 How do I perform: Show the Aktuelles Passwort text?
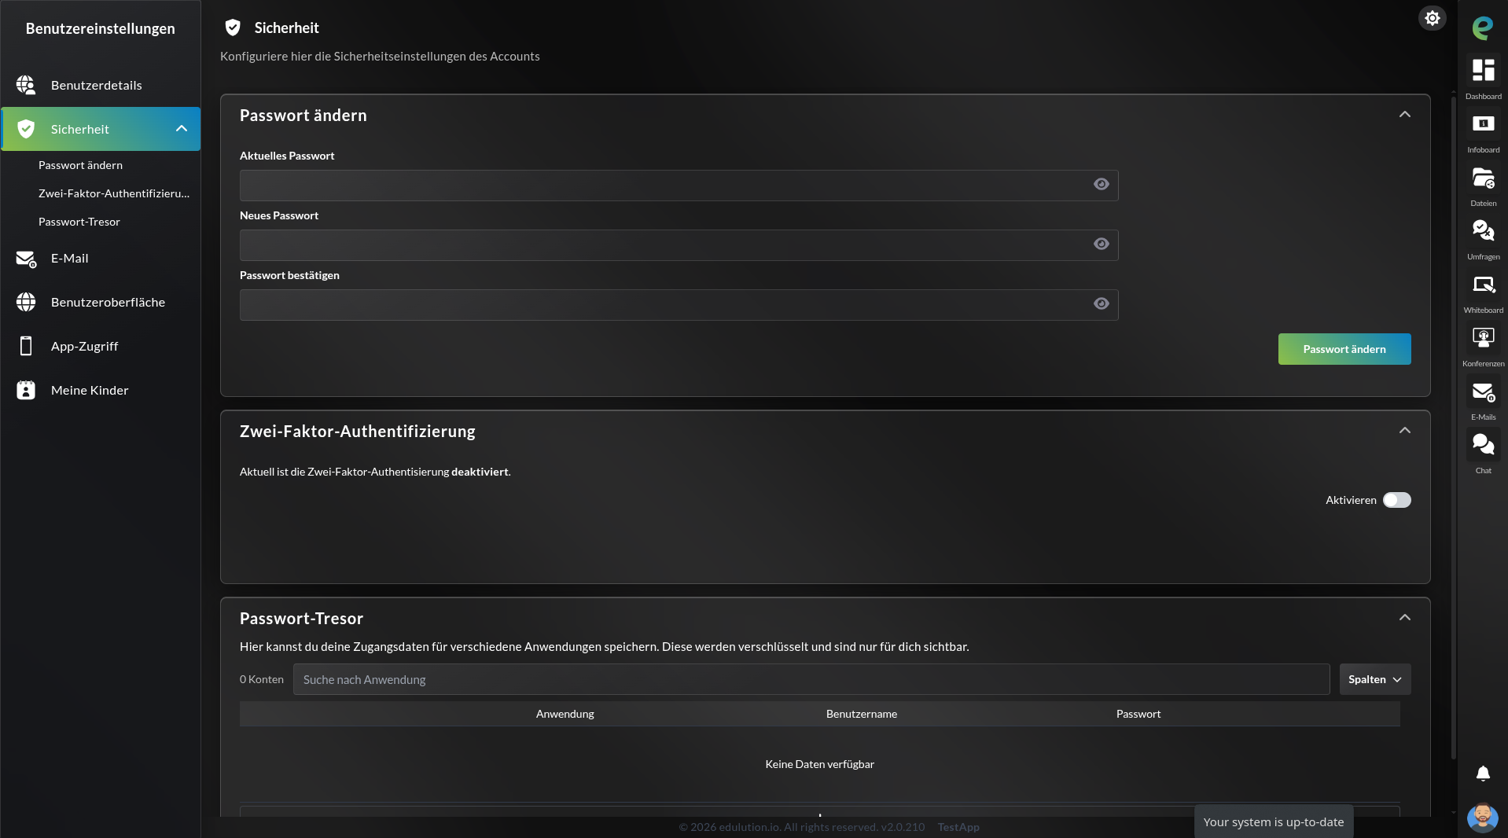(1102, 184)
